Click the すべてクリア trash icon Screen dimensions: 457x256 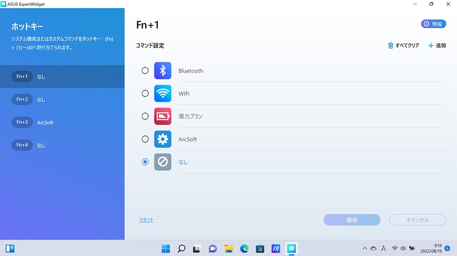coord(391,45)
